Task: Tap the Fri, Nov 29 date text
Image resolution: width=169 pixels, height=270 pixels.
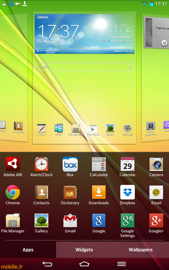Action: tap(47, 41)
